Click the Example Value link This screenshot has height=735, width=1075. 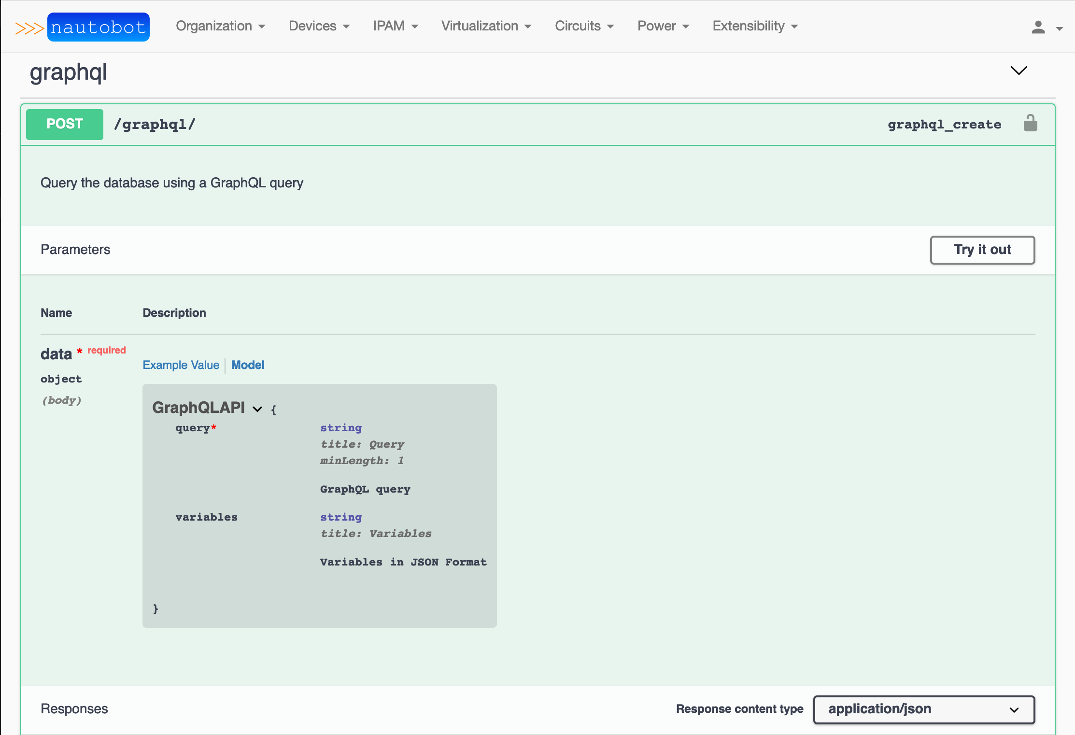coord(181,365)
